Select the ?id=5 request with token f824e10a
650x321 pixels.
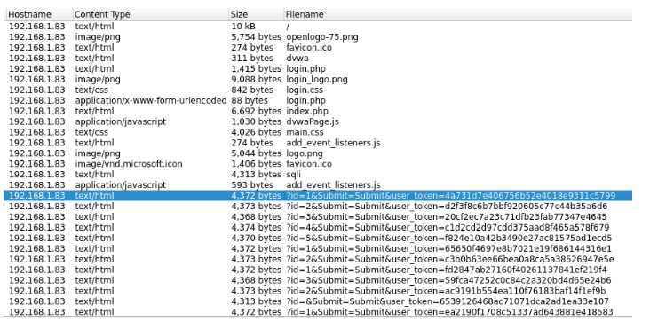pos(318,239)
